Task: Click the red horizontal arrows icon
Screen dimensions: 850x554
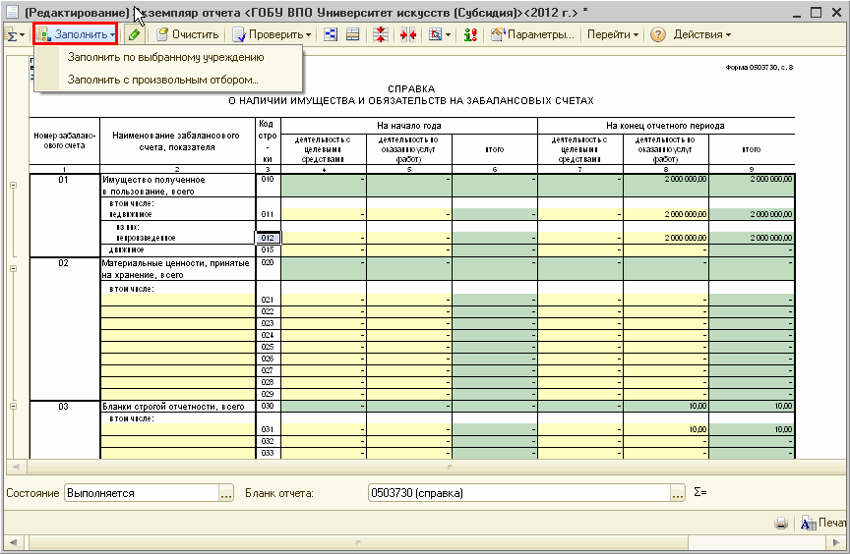Action: tap(407, 34)
